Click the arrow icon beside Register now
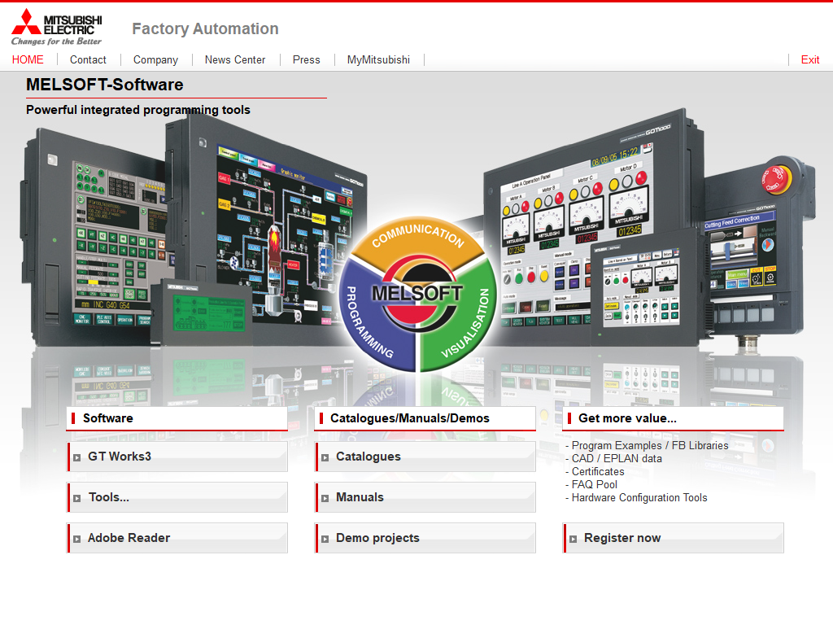The height and width of the screenshot is (625, 833). click(574, 539)
